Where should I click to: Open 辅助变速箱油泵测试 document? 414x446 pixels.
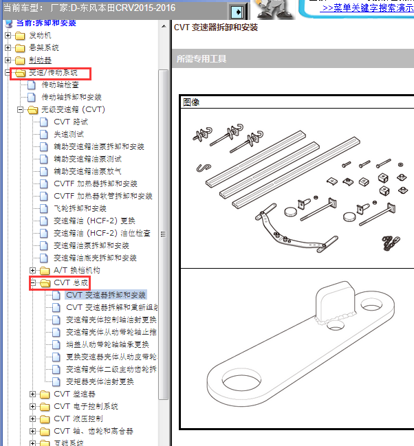click(x=88, y=159)
